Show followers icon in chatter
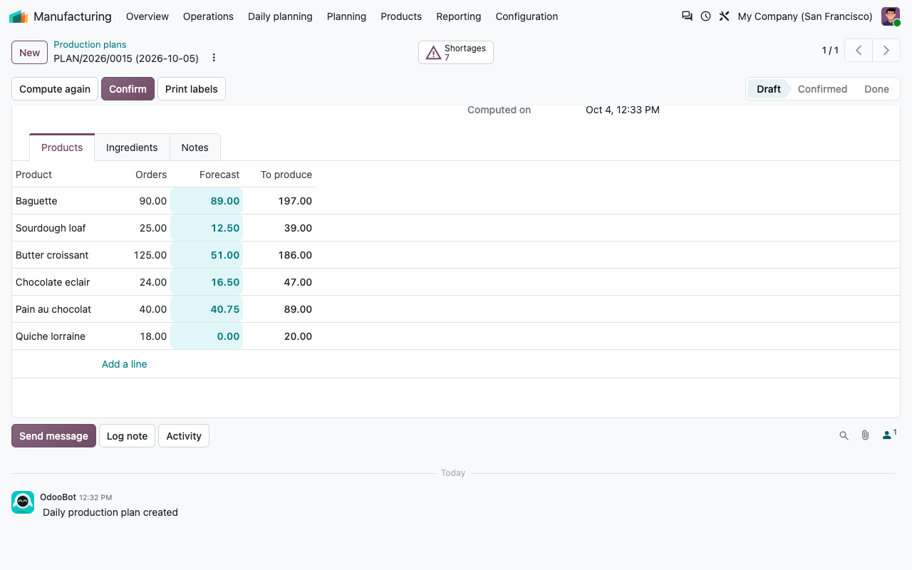Viewport: 912px width, 570px height. click(889, 435)
